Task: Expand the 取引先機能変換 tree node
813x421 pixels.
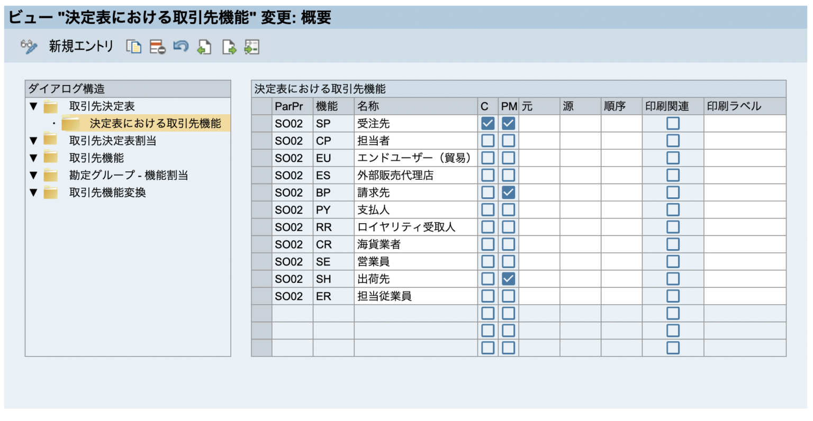Action: pos(33,193)
